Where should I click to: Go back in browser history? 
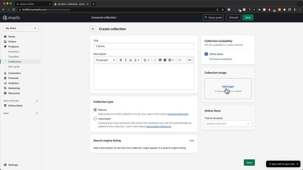tap(3, 9)
